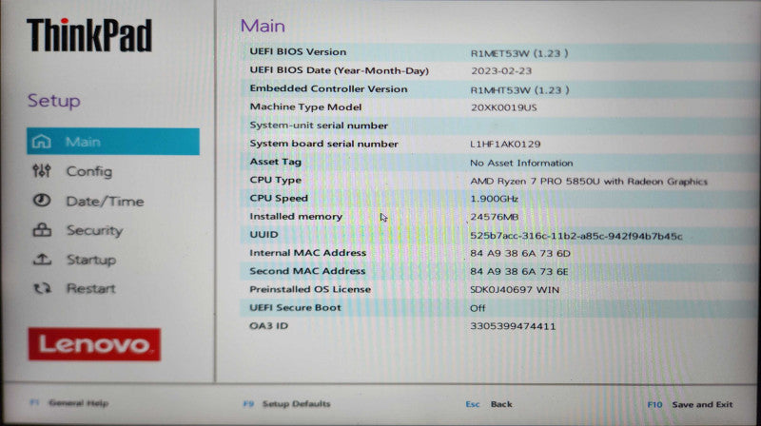The image size is (761, 426).
Task: Click F9 Setup Defaults
Action: point(286,404)
